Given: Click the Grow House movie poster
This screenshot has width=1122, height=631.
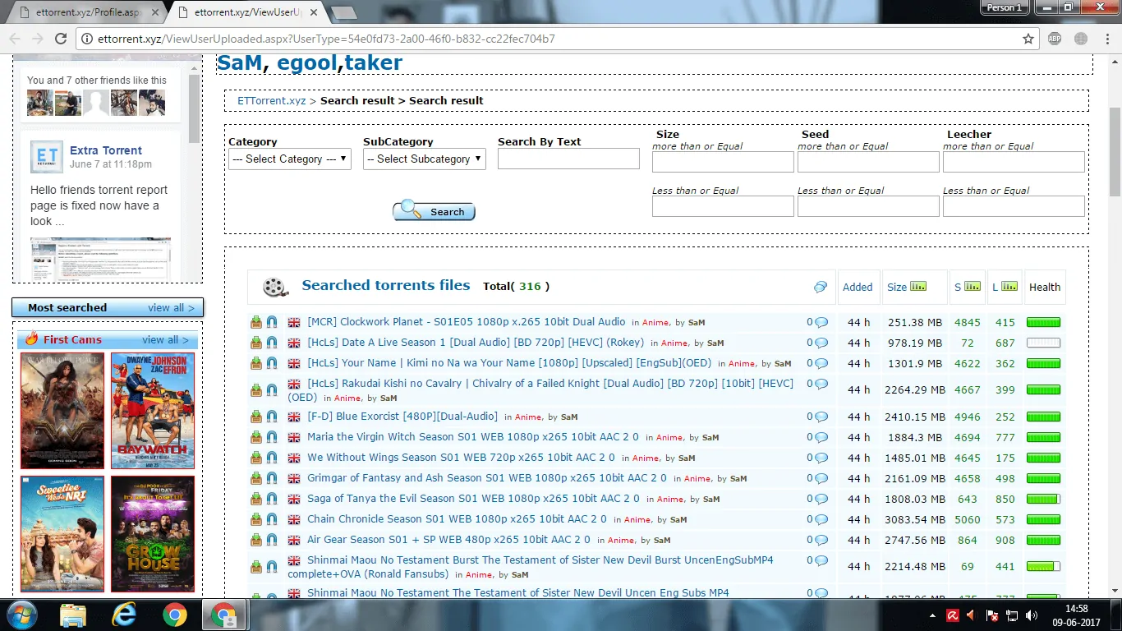Looking at the screenshot, I should [x=153, y=534].
